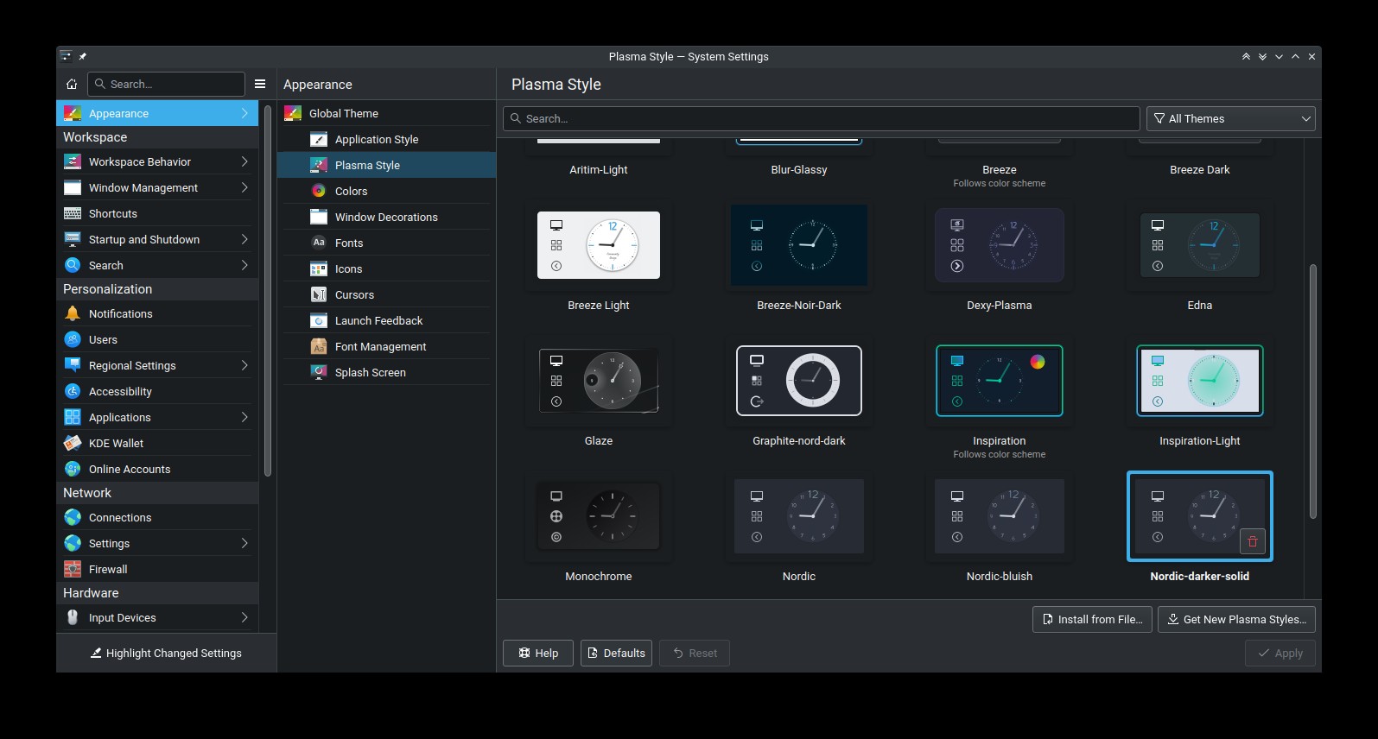Click the Plasma Style search field
This screenshot has width=1378, height=739.
822,118
